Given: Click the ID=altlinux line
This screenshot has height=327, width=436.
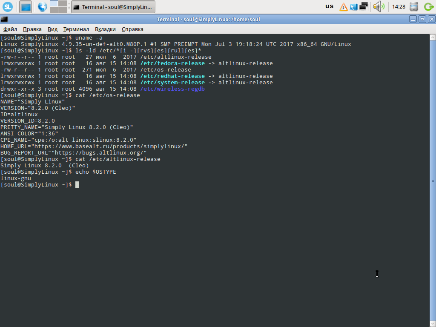Looking at the screenshot, I should tap(19, 114).
